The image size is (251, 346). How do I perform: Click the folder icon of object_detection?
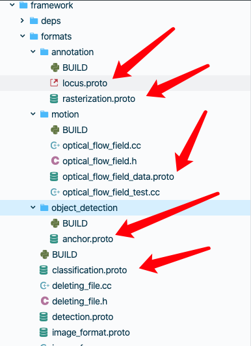[44, 208]
